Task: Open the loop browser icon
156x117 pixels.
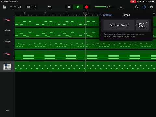Action: (x=136, y=7)
